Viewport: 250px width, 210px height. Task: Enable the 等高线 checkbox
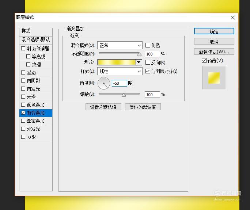click(x=28, y=56)
